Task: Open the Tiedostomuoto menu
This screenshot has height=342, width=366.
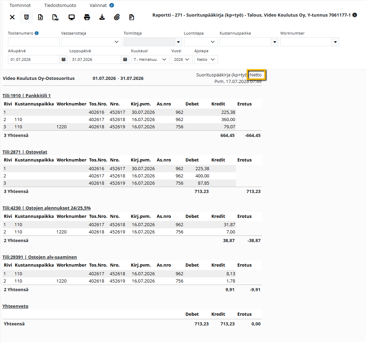Action: pos(60,6)
